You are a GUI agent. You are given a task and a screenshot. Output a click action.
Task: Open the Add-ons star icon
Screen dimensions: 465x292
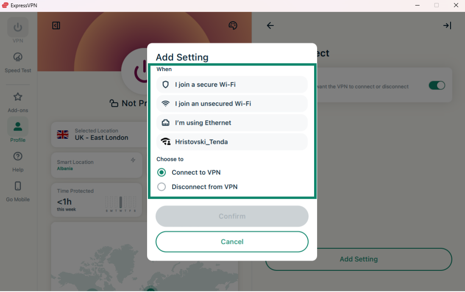(18, 97)
